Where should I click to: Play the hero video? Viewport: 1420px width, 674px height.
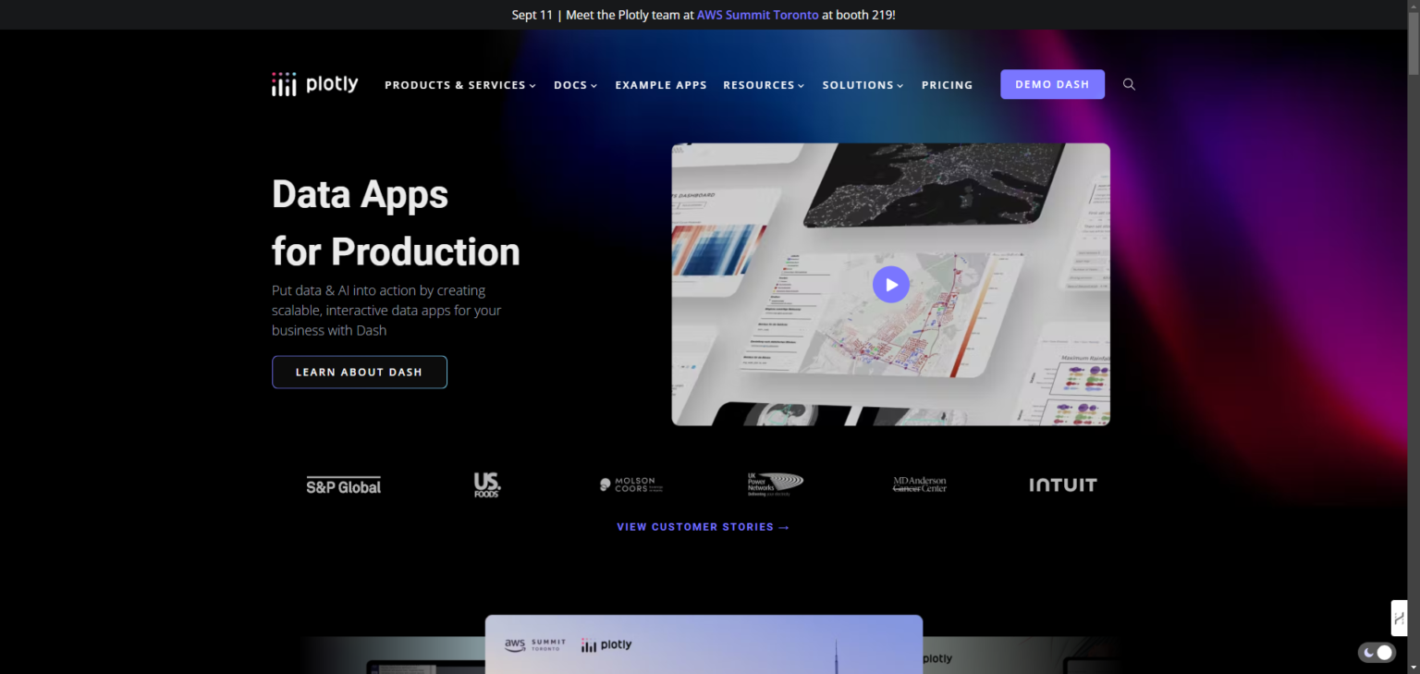pos(890,285)
